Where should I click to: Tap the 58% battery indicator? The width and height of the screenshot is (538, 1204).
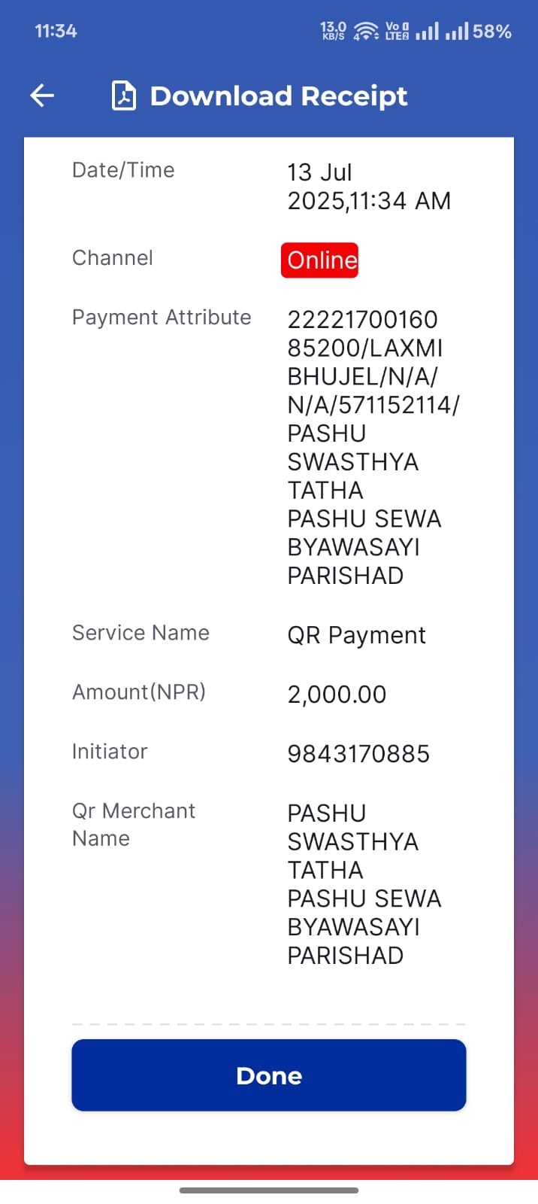pyautogui.click(x=492, y=31)
